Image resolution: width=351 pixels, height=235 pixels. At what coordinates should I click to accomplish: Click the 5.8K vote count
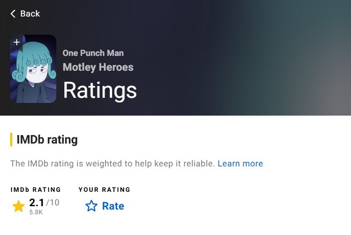click(36, 212)
